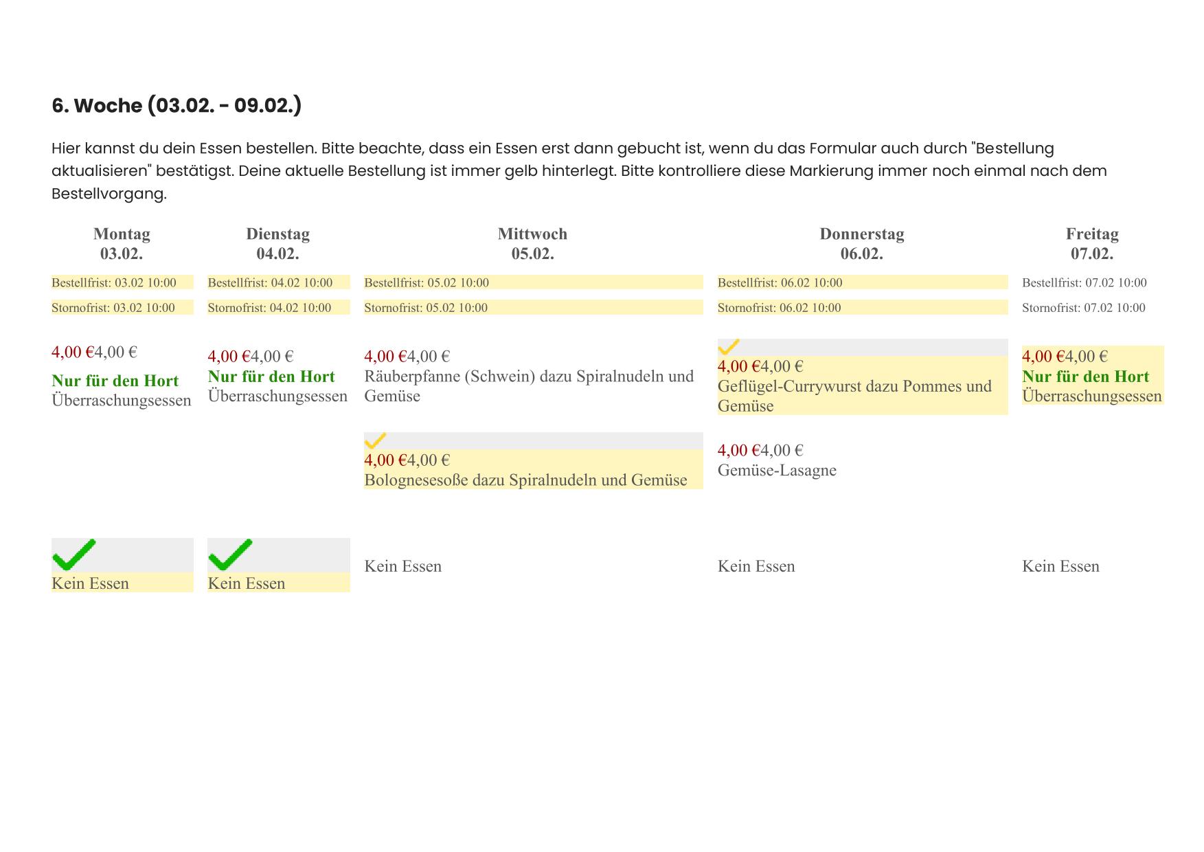Select Dienstag Überraschungsessen option
The height and width of the screenshot is (852, 1204).
[277, 396]
